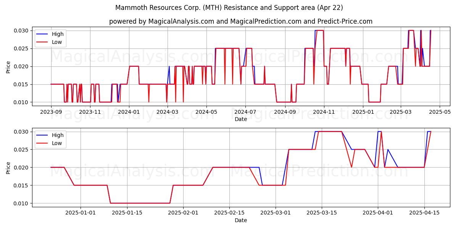This screenshot has width=458, height=229.
Task: Click the '0.030' y-axis tick on top chart
Action: (x=22, y=31)
